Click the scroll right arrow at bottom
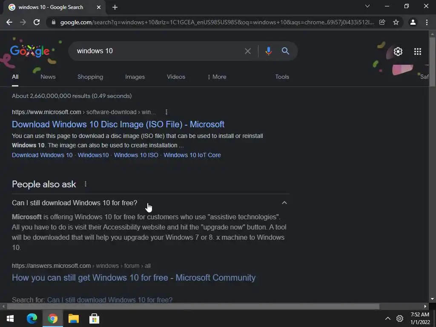 pyautogui.click(x=425, y=307)
